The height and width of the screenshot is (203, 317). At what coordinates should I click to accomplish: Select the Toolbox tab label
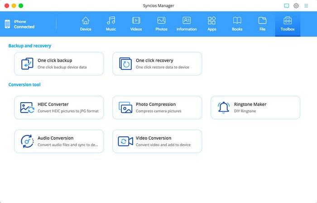point(288,29)
